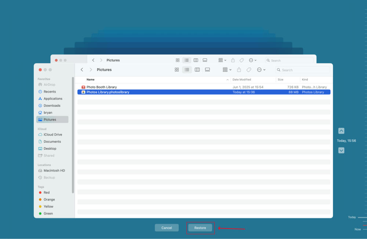Switch to icon view in the toolbar

(x=177, y=69)
